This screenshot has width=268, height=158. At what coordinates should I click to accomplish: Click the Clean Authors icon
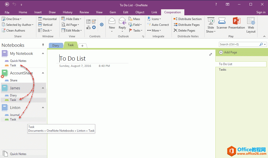click(4, 31)
